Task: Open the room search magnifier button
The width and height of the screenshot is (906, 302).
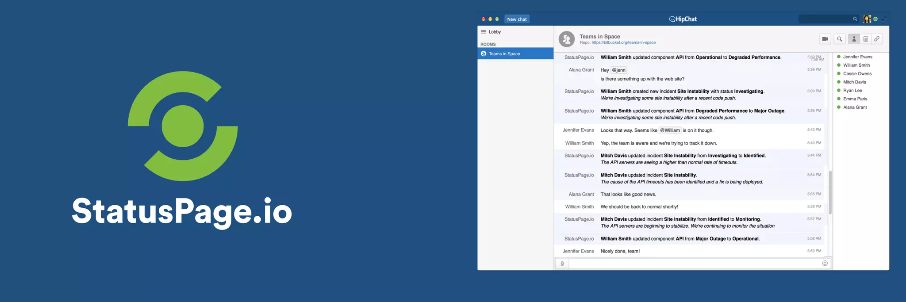Action: [839, 39]
